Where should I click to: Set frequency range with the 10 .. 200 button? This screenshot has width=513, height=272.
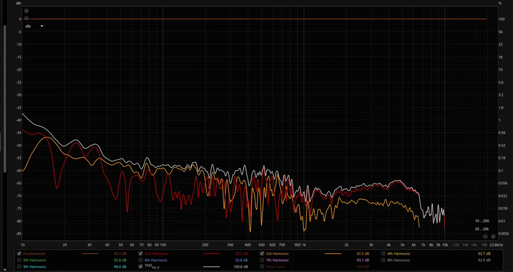482,221
